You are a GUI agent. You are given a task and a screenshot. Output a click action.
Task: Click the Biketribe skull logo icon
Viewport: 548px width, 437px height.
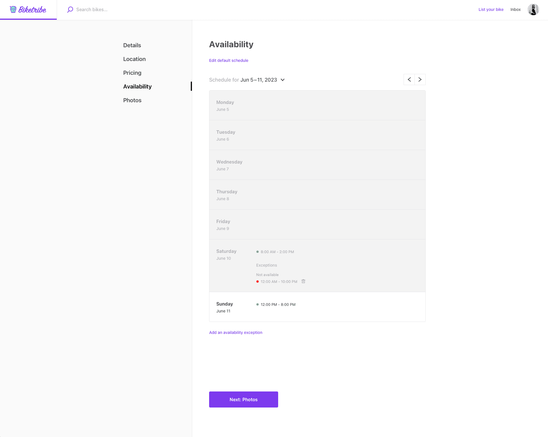13,9
